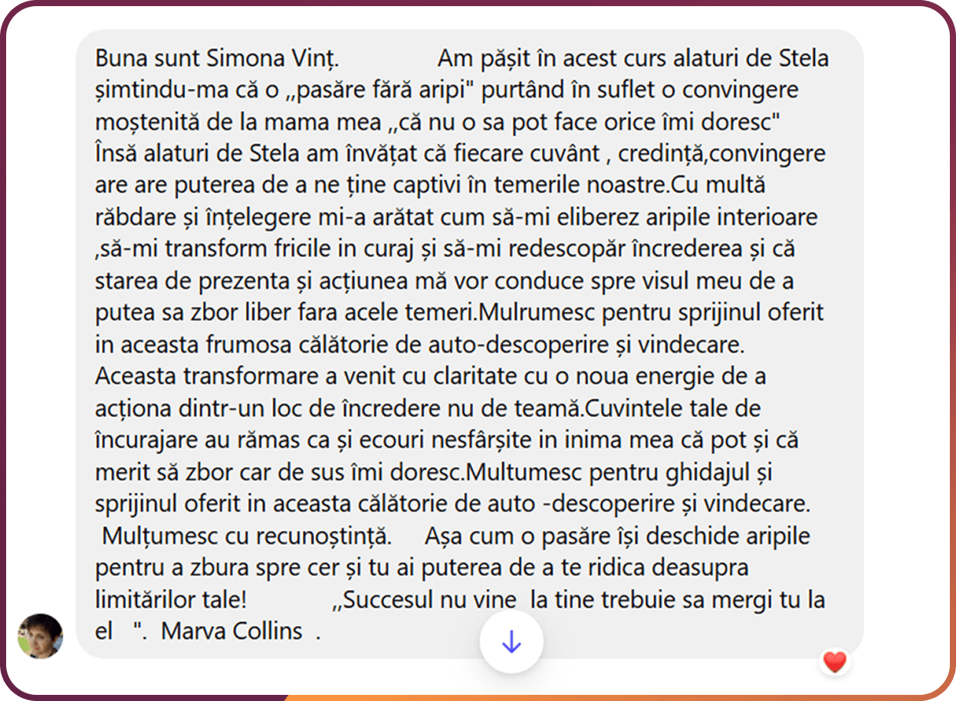This screenshot has height=701, width=956.
Task: Click the scroll-down arrow button
Action: tap(511, 642)
